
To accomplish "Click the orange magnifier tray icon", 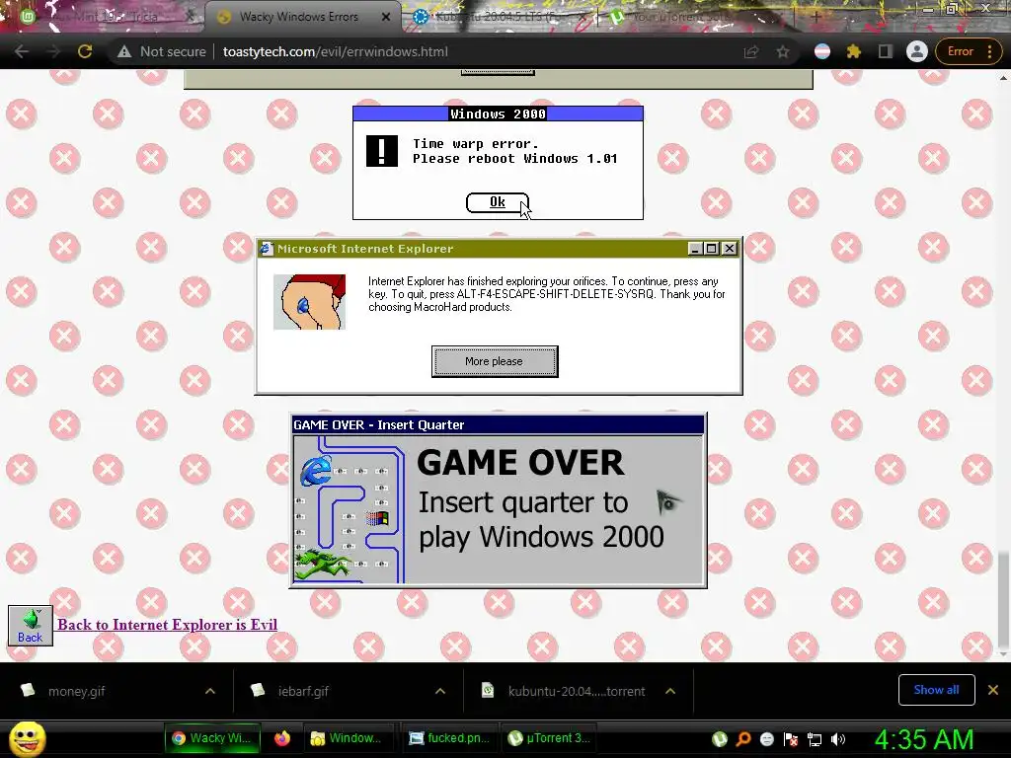I will pyautogui.click(x=742, y=739).
